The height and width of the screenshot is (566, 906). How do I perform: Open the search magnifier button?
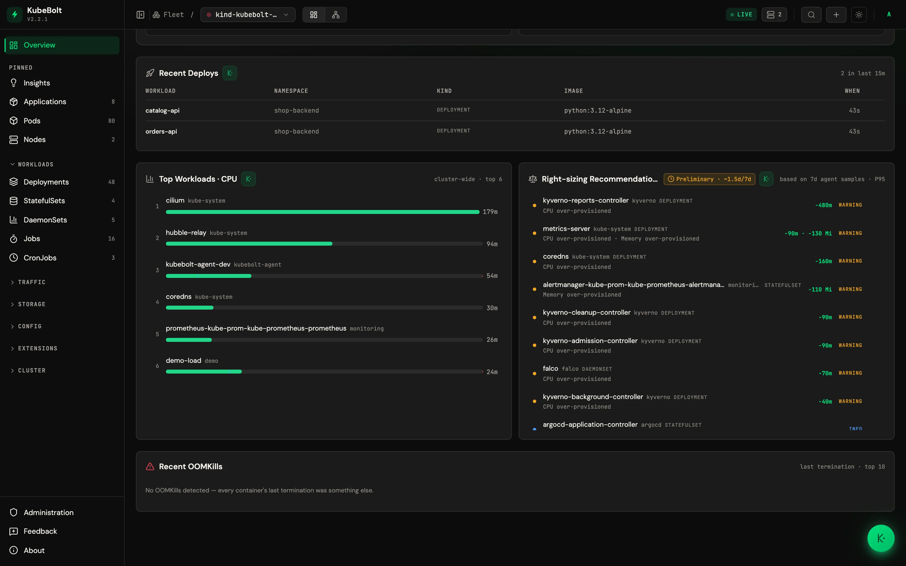pyautogui.click(x=811, y=15)
